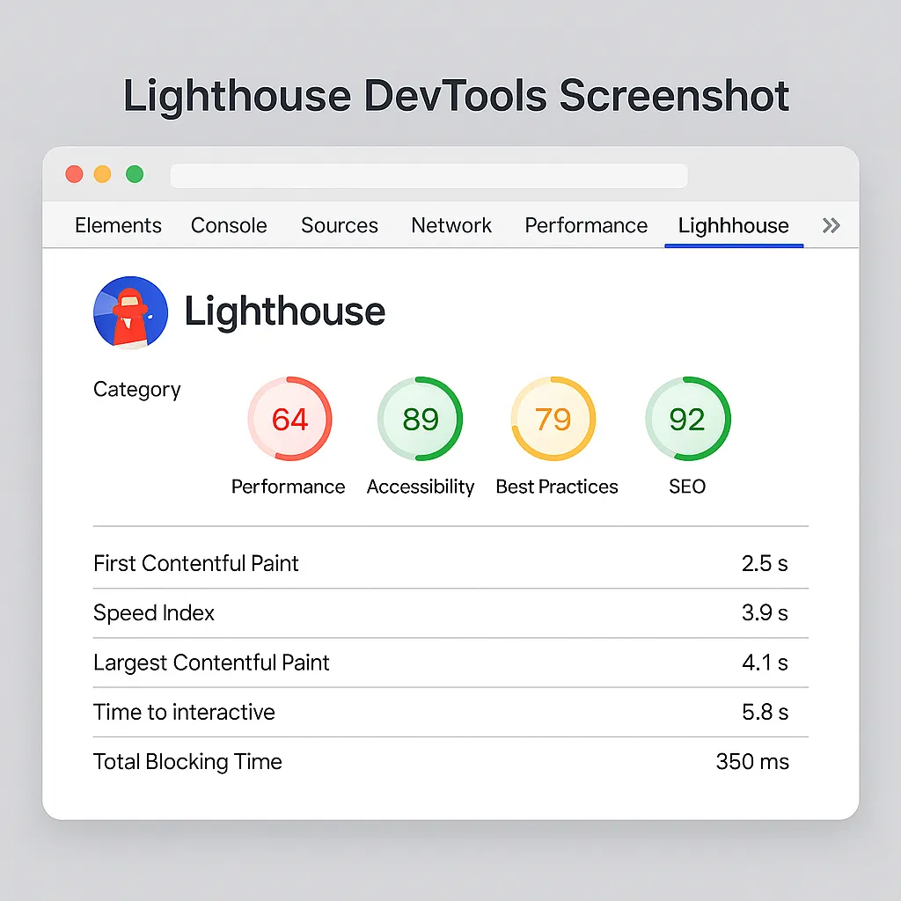Expand the more tabs chevron
The height and width of the screenshot is (901, 901).
831,225
